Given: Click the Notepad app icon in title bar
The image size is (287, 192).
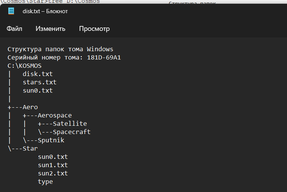Looking at the screenshot, I should pos(11,11).
